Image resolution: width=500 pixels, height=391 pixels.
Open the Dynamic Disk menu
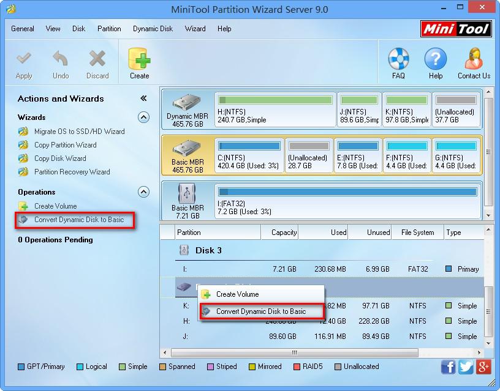(x=153, y=28)
